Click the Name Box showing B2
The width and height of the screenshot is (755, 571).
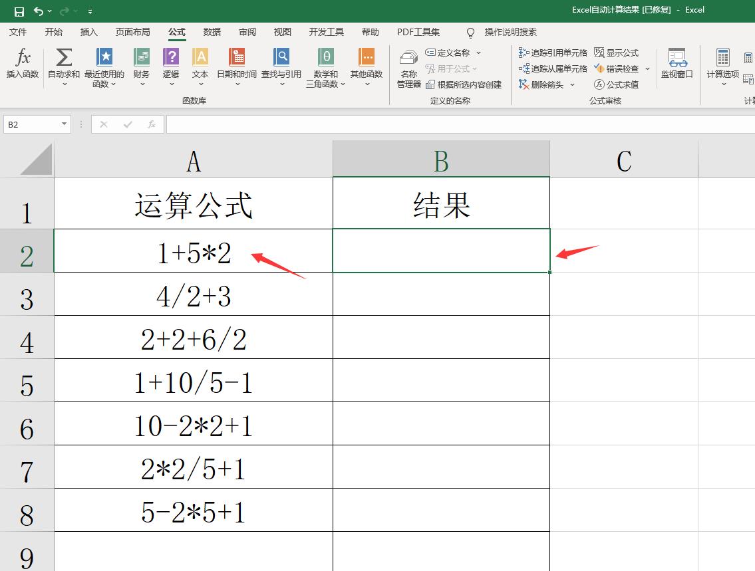pyautogui.click(x=31, y=124)
